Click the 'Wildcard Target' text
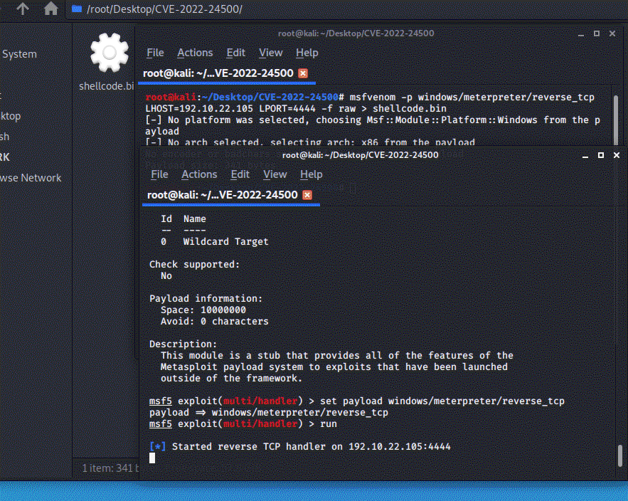The image size is (628, 501). click(226, 242)
